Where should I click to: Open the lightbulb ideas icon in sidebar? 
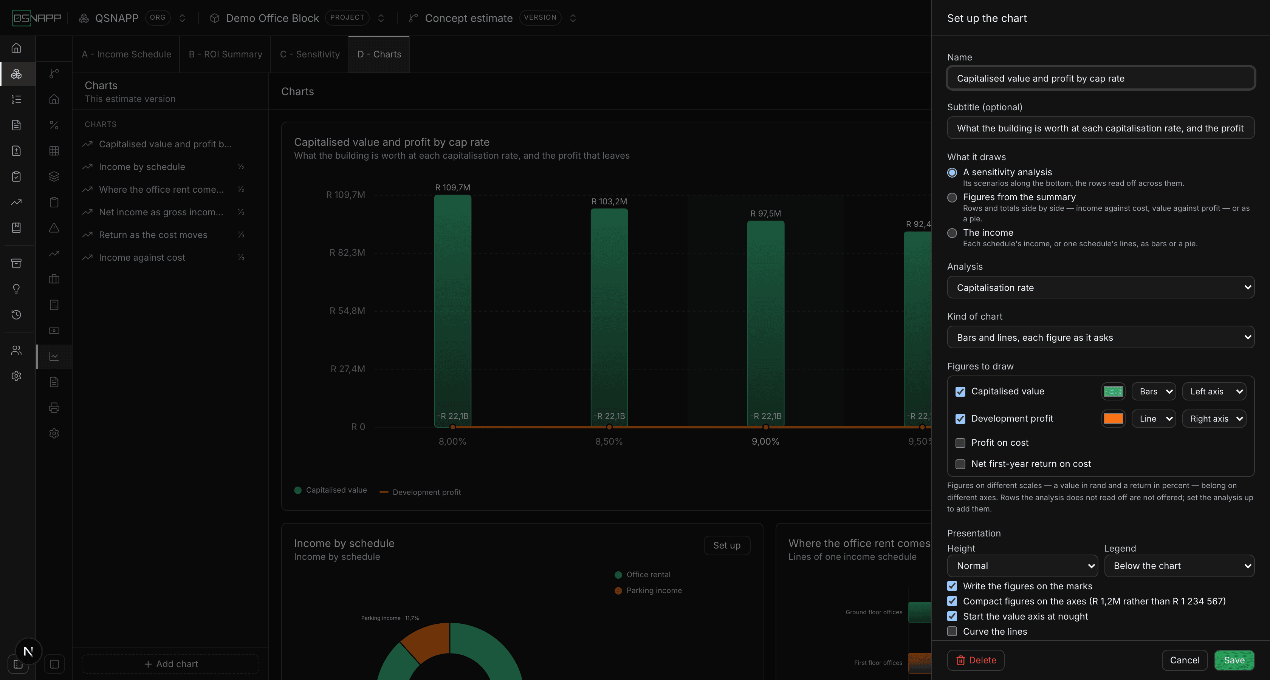tap(16, 289)
